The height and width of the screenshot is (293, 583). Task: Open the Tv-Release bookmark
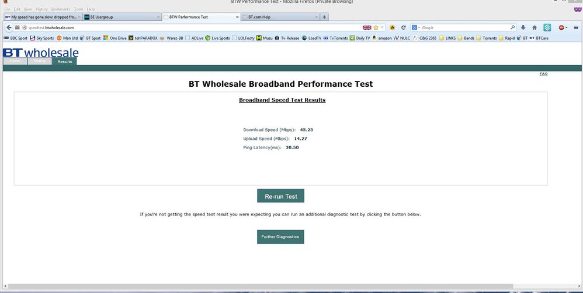click(287, 38)
